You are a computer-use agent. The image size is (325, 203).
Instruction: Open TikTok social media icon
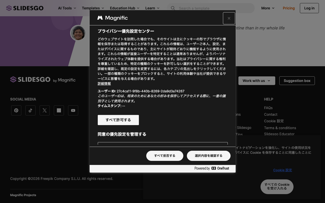click(x=30, y=110)
